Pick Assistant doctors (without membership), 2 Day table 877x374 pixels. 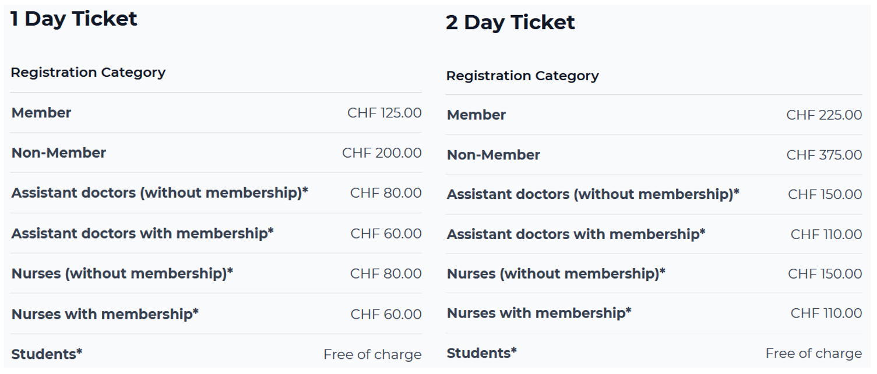(593, 194)
